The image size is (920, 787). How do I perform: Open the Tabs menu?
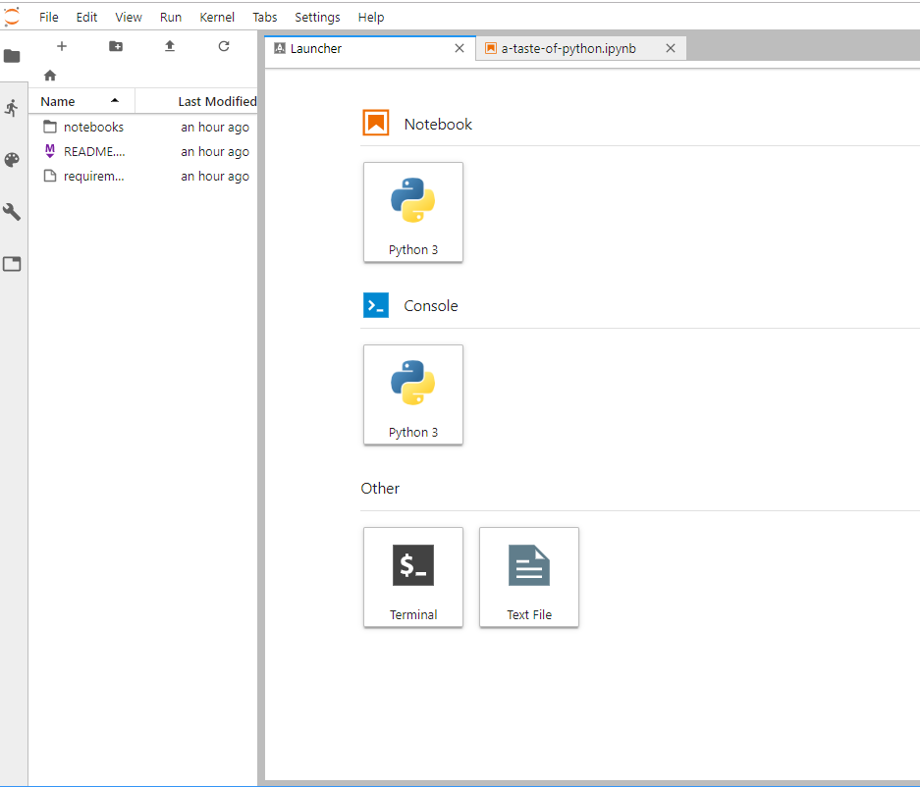265,18
